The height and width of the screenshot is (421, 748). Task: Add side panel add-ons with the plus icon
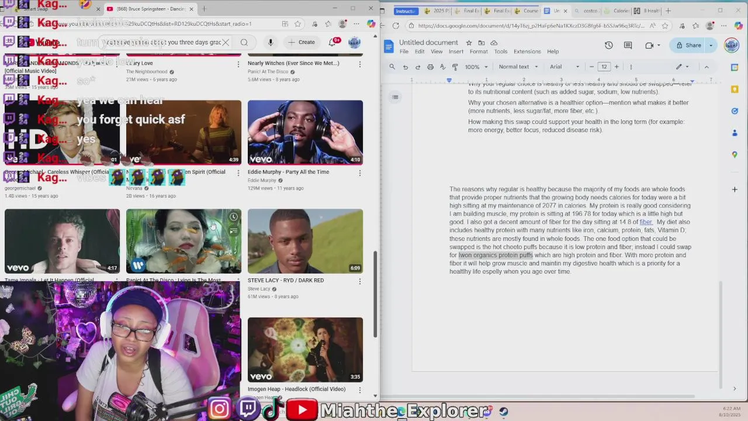tap(735, 189)
